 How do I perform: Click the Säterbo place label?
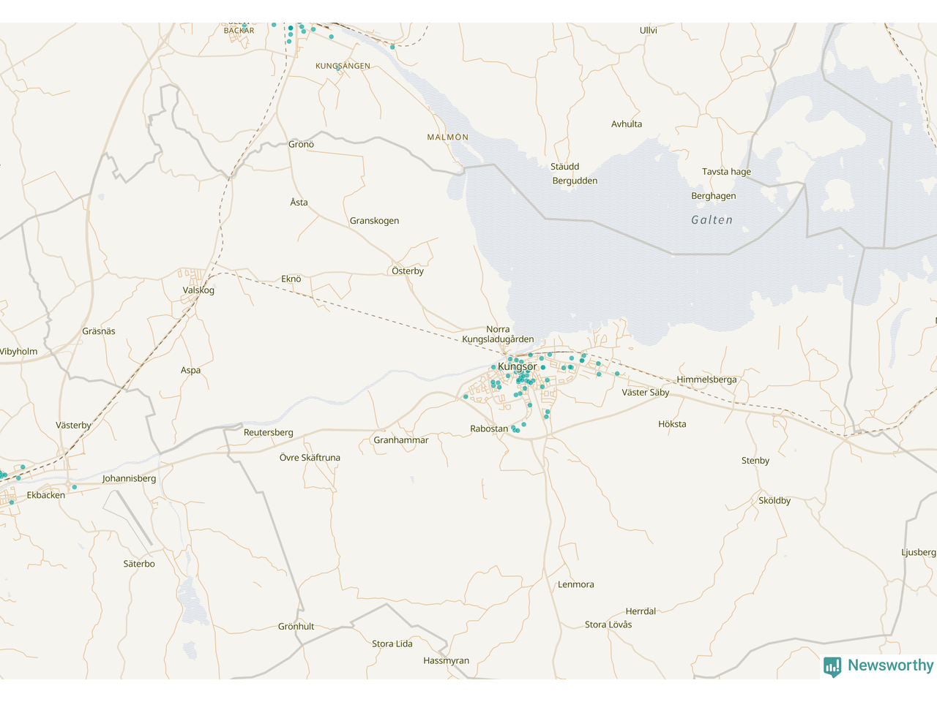(x=139, y=564)
